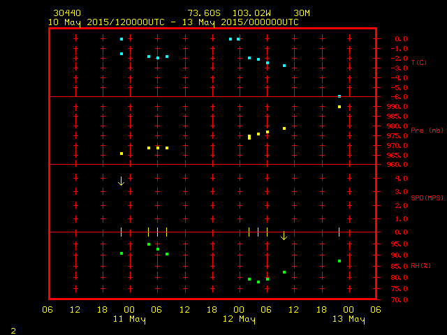Click the 12 May date label
This screenshot has width=447, height=335.
239,320
